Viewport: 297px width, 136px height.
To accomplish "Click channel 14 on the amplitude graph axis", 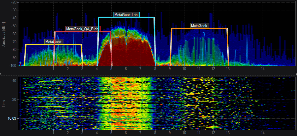I will 263,69.
